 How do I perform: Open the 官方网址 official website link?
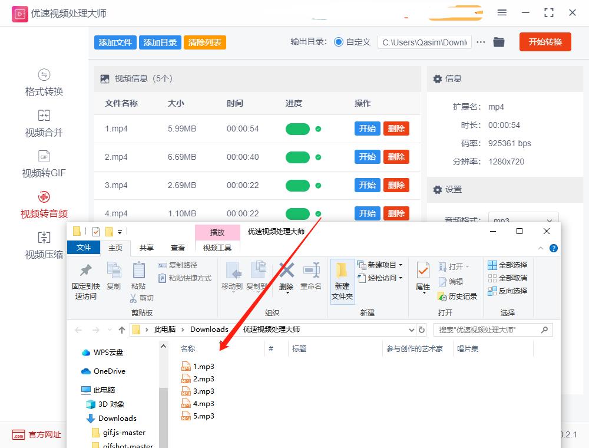point(36,434)
